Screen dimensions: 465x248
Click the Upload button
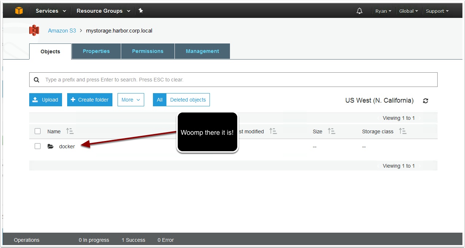click(x=46, y=100)
